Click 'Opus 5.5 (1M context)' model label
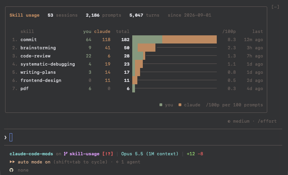Screen dimensions: 288x175 click(150, 154)
